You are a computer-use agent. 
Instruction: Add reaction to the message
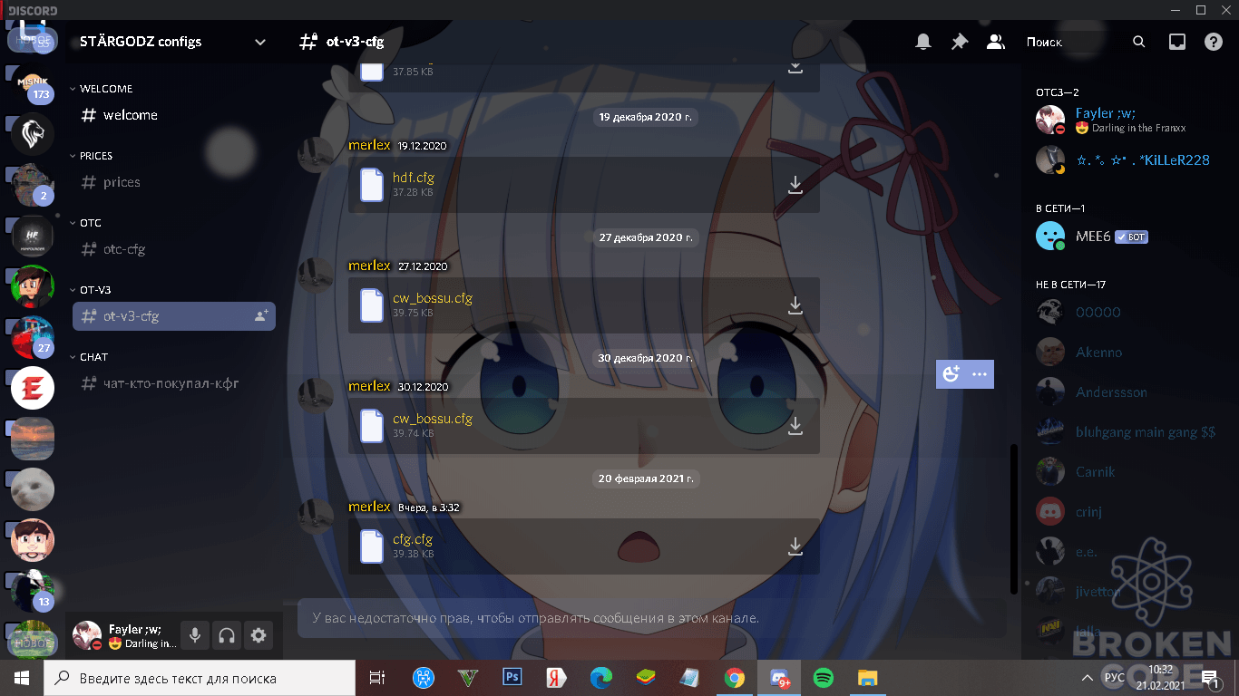click(951, 373)
